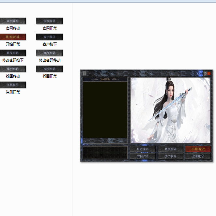The width and height of the screenshot is (216, 216).
Task: Select the 开始正常 red button image
Action: pyautogui.click(x=13, y=37)
